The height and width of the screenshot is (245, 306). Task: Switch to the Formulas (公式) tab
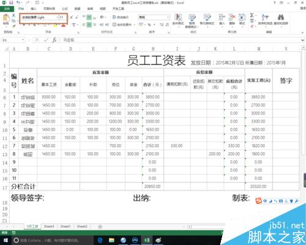pos(65,9)
